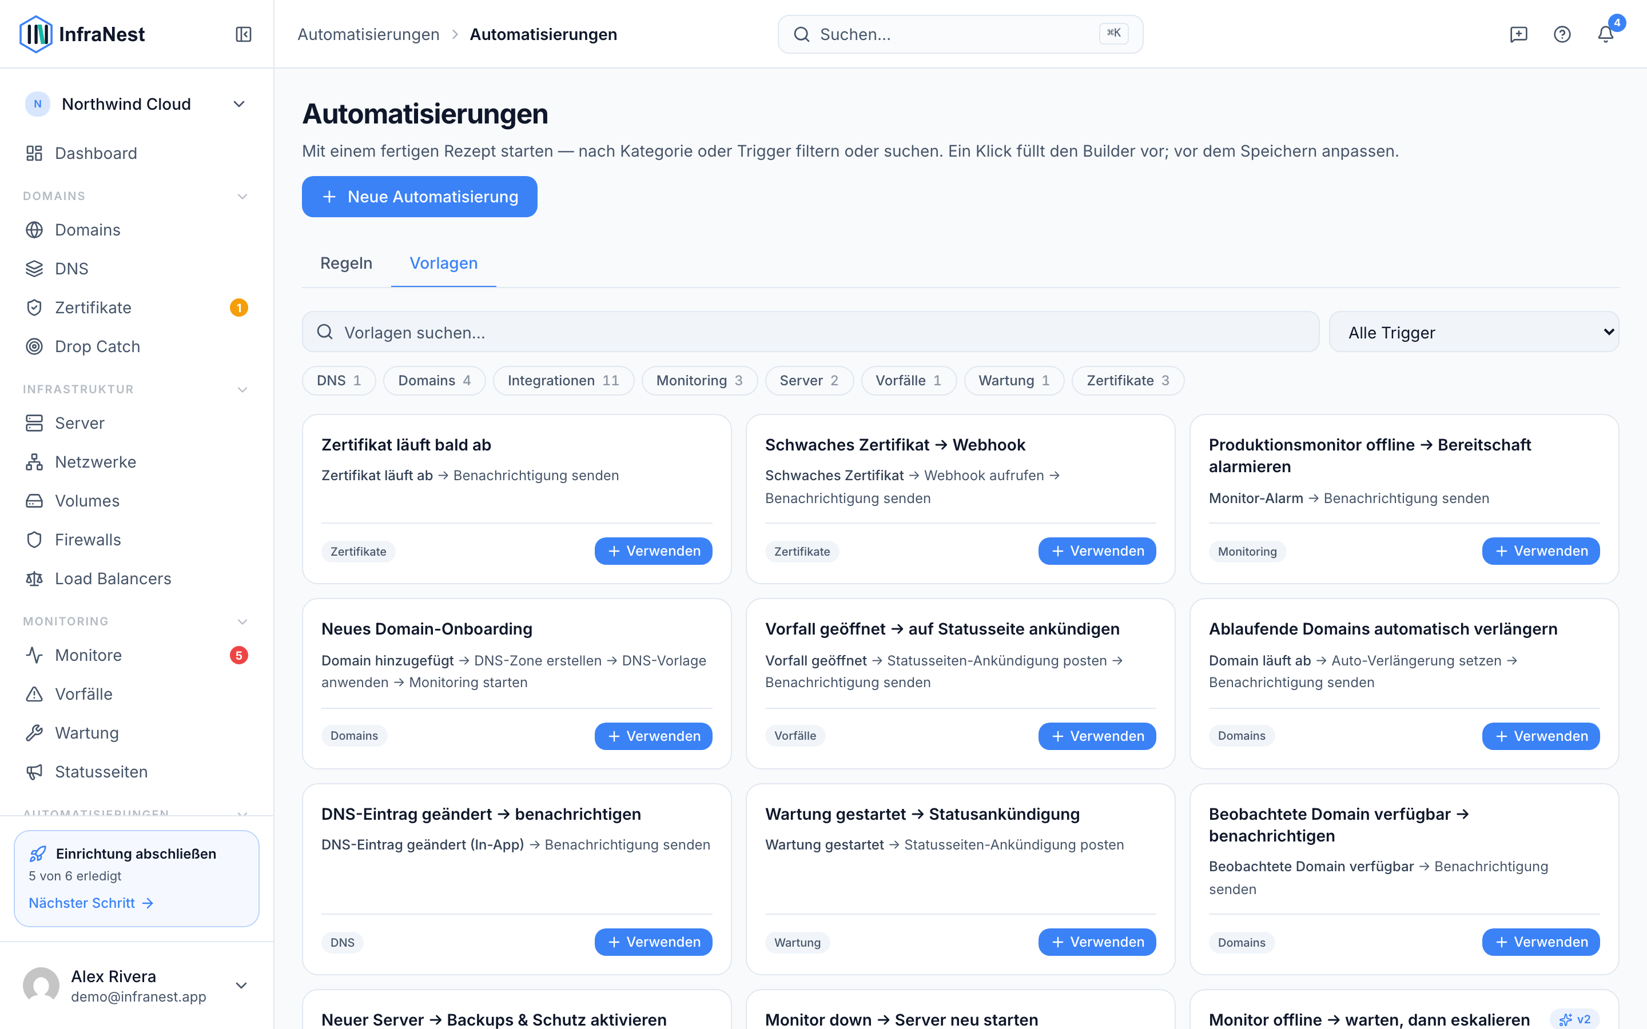Toggle the Wartung category filter chip
This screenshot has width=1647, height=1029.
click(1014, 380)
